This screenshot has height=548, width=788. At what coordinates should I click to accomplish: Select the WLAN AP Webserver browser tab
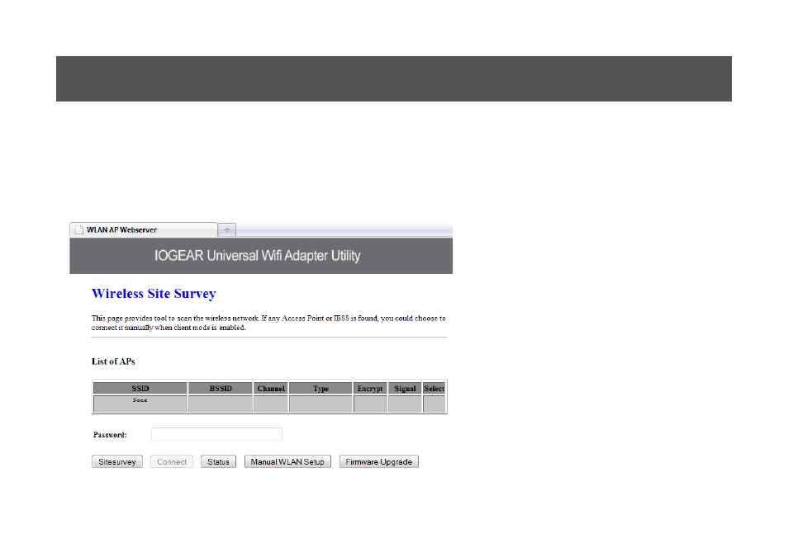point(144,229)
